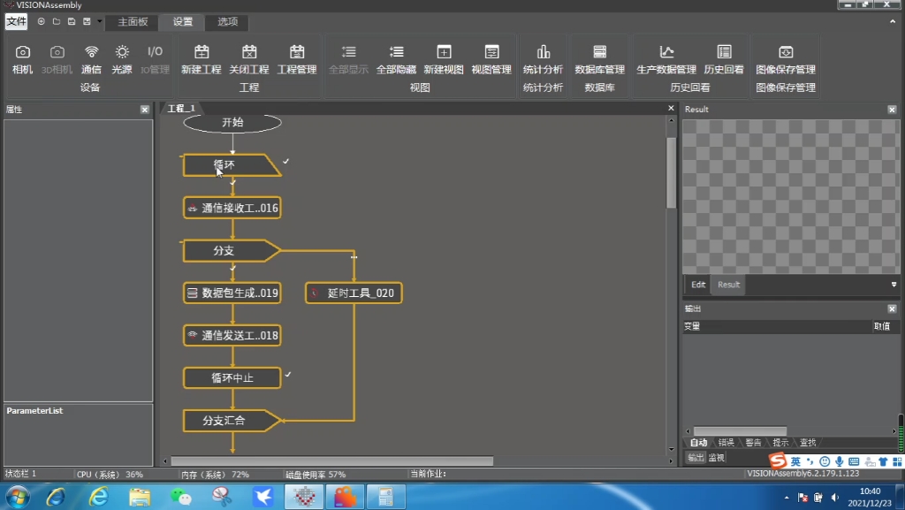Select the 自动 output filter tab
Image resolution: width=905 pixels, height=510 pixels.
coord(698,443)
